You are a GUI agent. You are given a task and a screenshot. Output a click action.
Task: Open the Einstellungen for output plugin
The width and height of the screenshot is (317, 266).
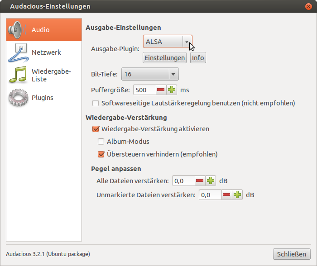[164, 58]
